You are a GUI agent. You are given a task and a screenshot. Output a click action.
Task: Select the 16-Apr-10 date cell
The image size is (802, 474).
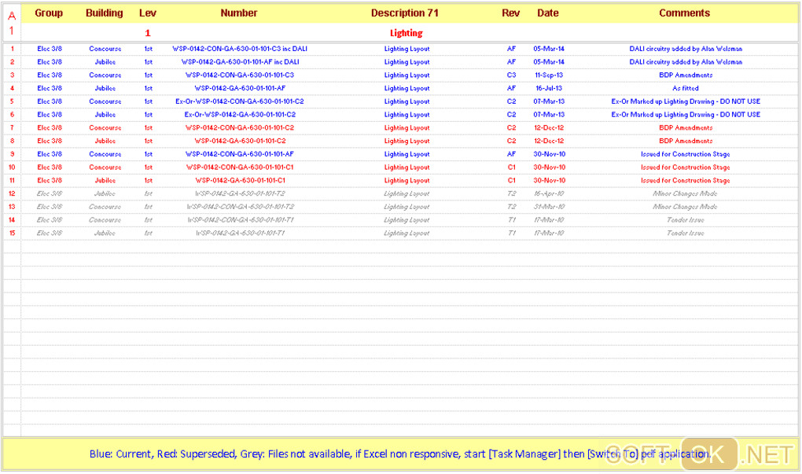tap(549, 194)
